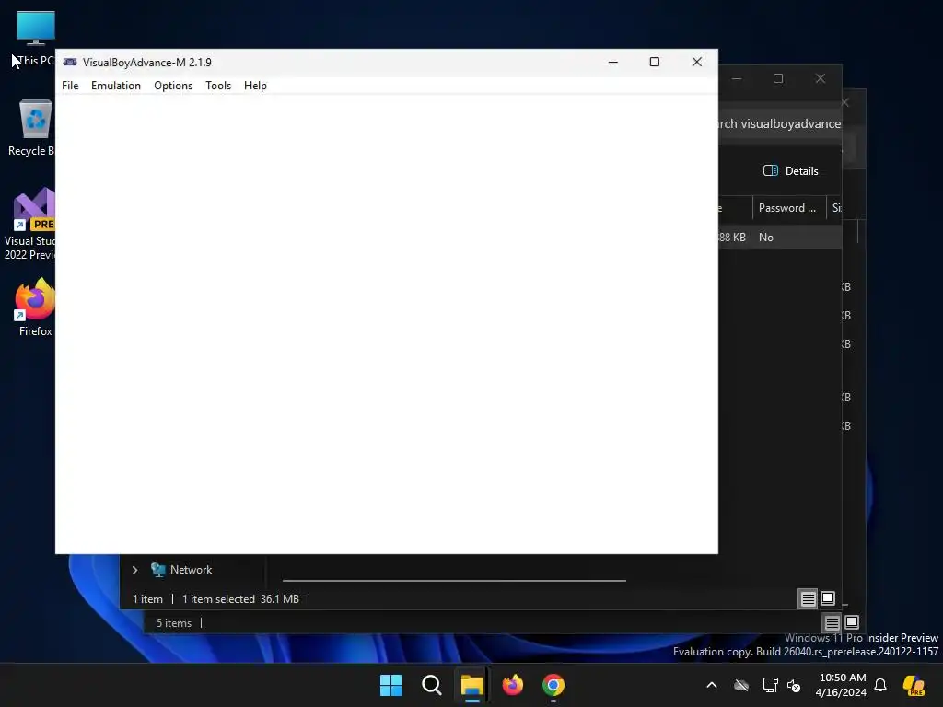This screenshot has width=943, height=707.
Task: Switch front Explorer to large thumbnails view
Action: click(x=828, y=598)
